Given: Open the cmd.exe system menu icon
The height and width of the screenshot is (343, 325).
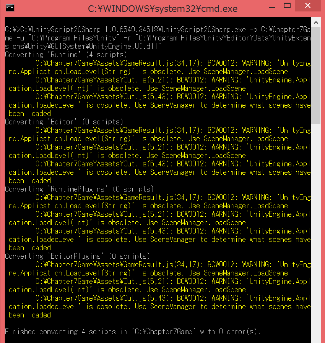Looking at the screenshot, I should [10, 8].
